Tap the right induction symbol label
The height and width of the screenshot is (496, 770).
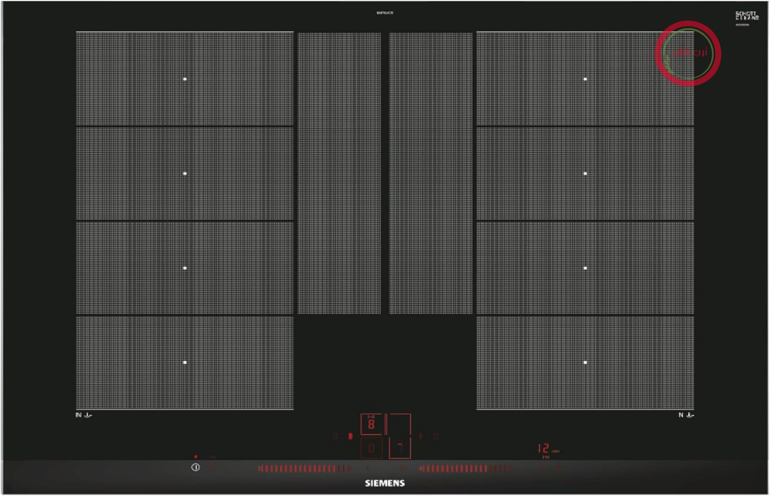click(686, 415)
